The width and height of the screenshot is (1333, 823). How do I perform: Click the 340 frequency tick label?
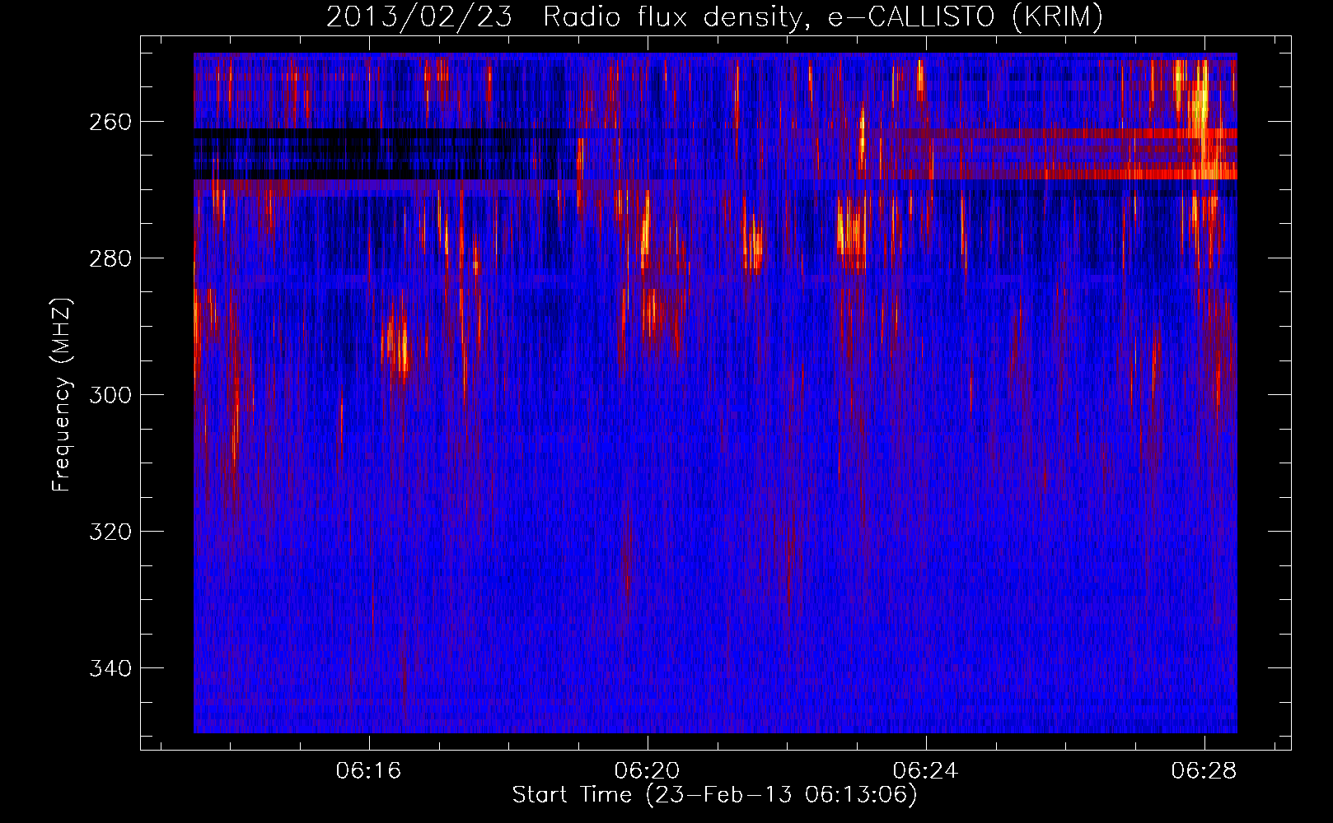[x=110, y=668]
